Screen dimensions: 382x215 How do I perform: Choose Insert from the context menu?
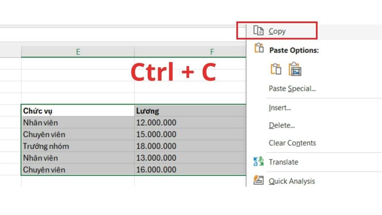click(280, 107)
